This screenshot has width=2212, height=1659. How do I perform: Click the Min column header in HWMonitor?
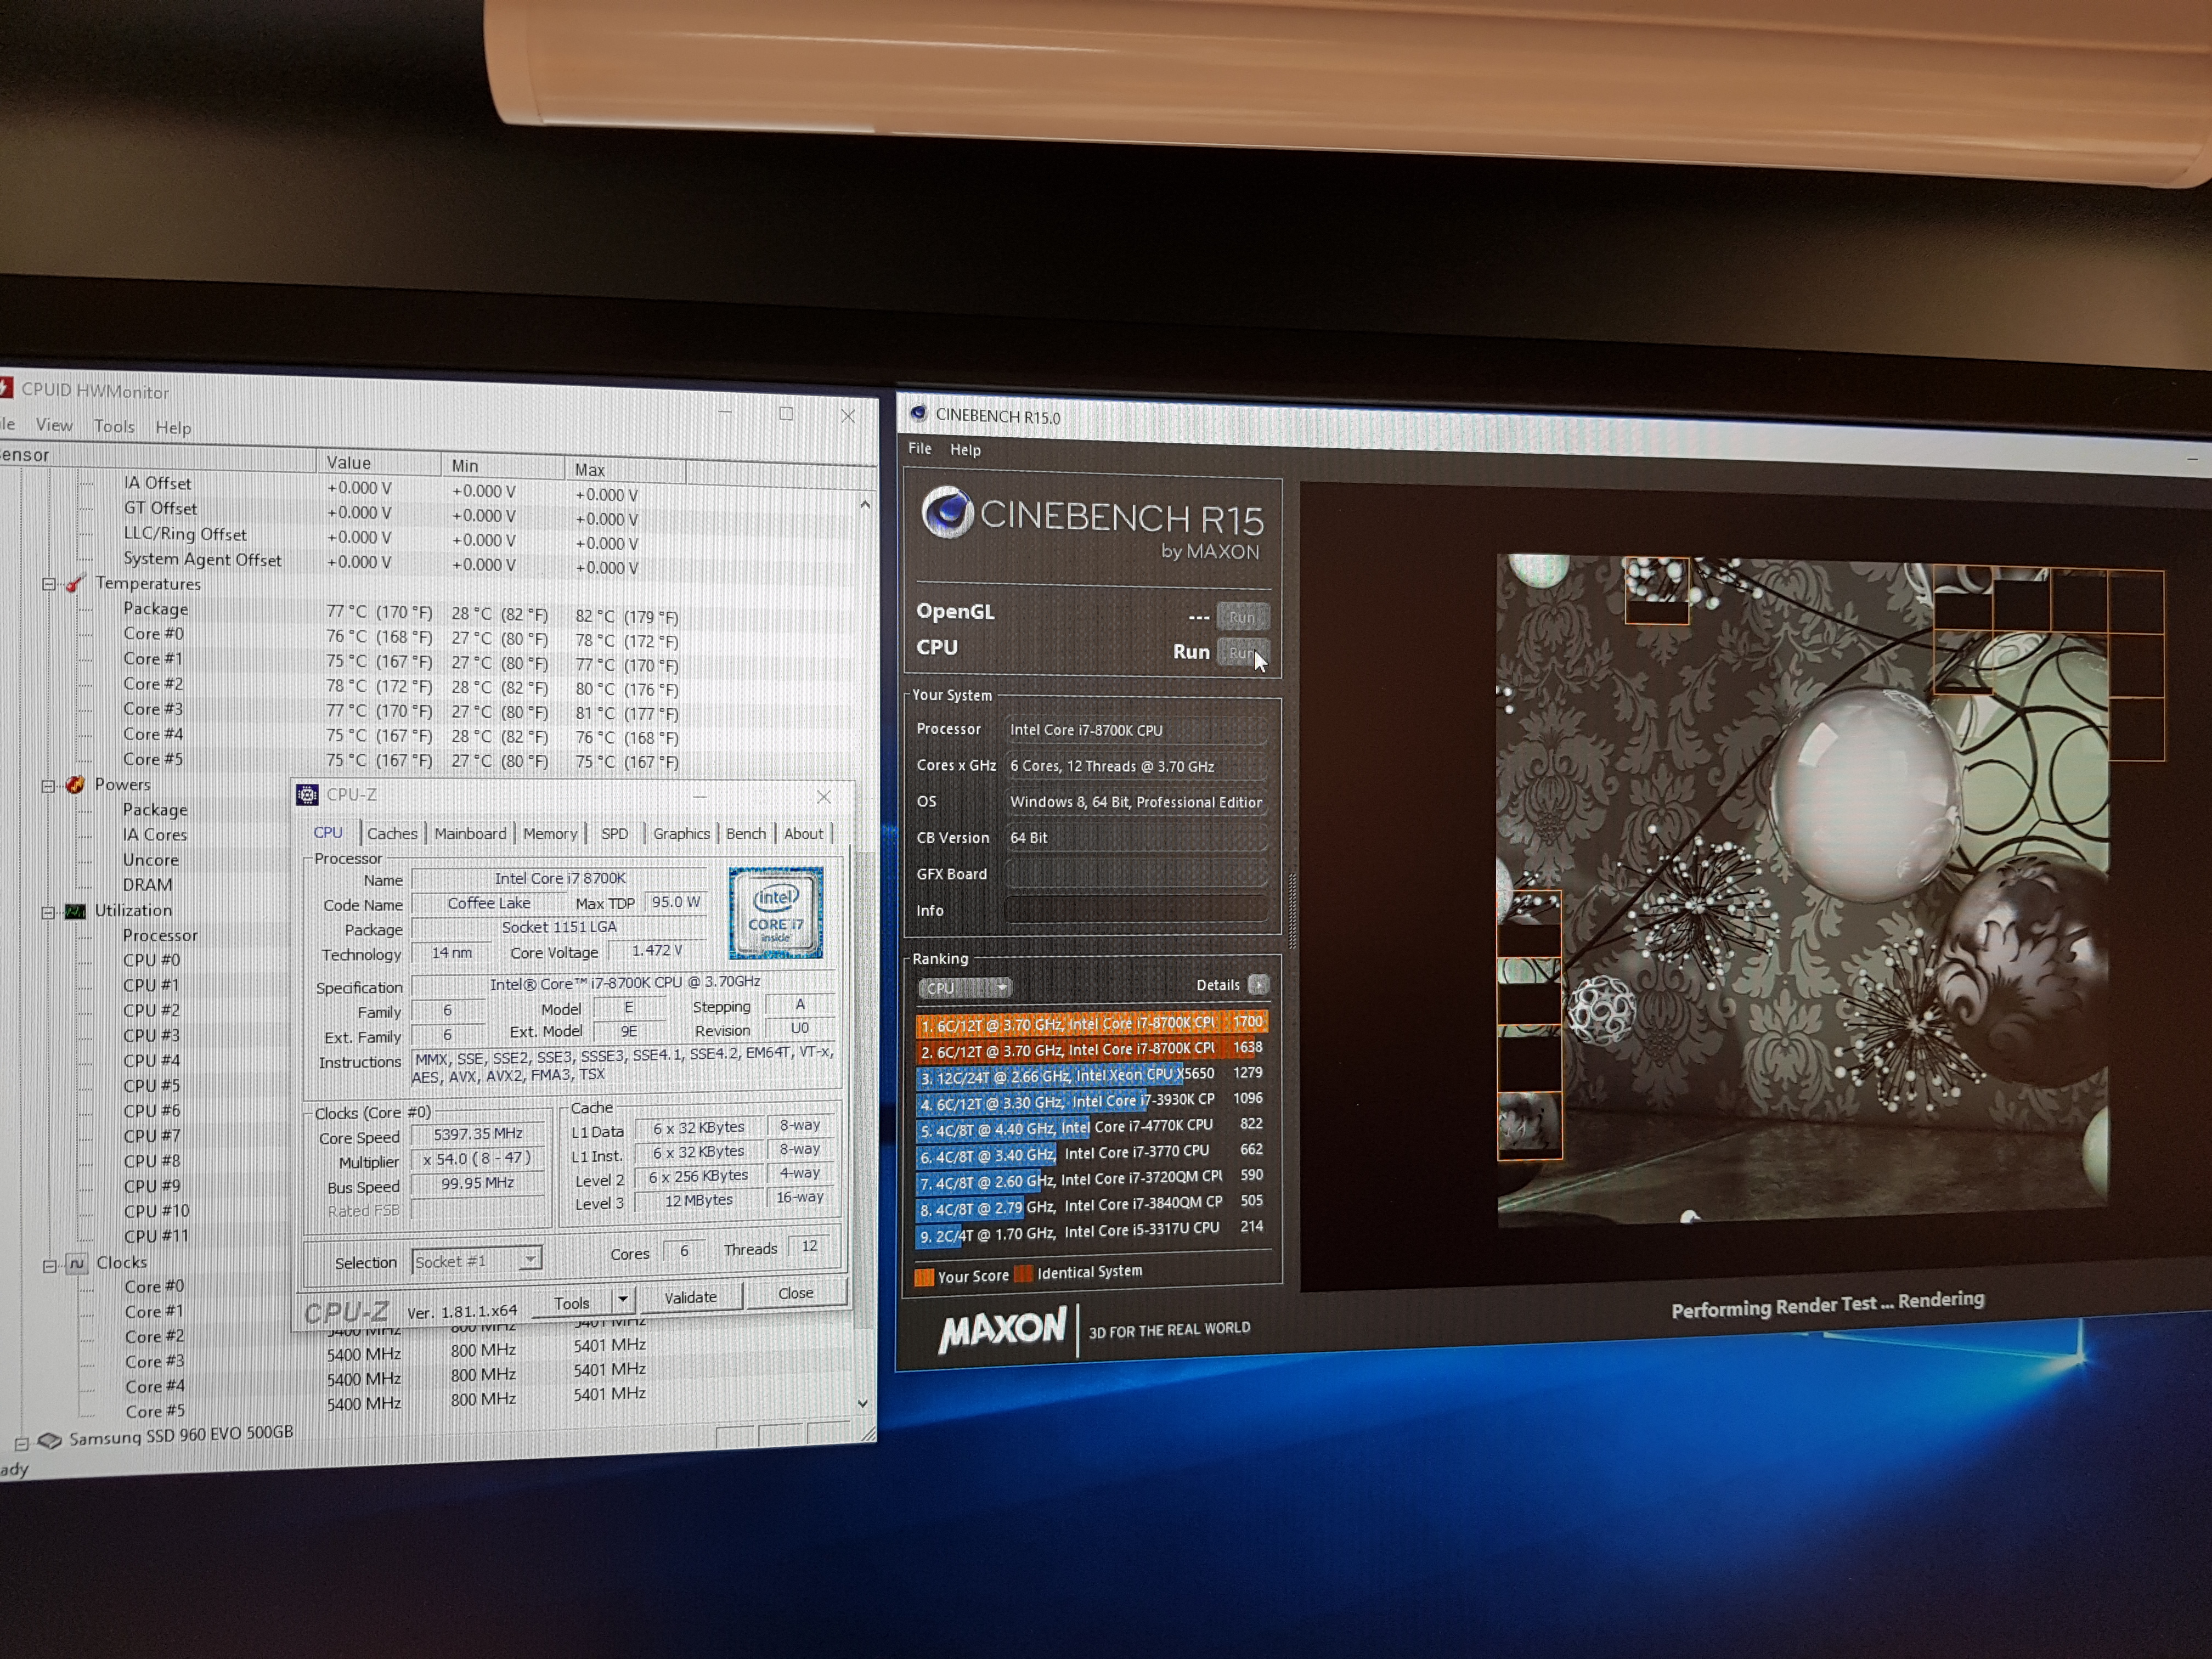tap(502, 465)
